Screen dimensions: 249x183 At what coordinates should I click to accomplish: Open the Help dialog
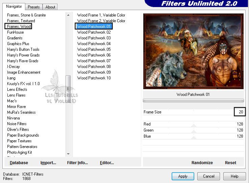click(234, 176)
